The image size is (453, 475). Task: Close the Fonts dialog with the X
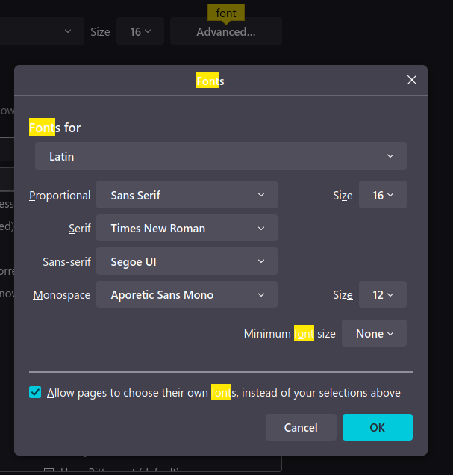pos(411,80)
